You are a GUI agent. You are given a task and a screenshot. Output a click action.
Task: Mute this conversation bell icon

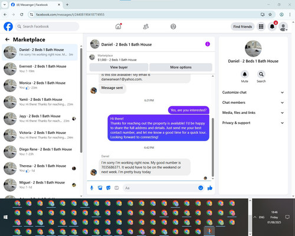[x=245, y=74]
